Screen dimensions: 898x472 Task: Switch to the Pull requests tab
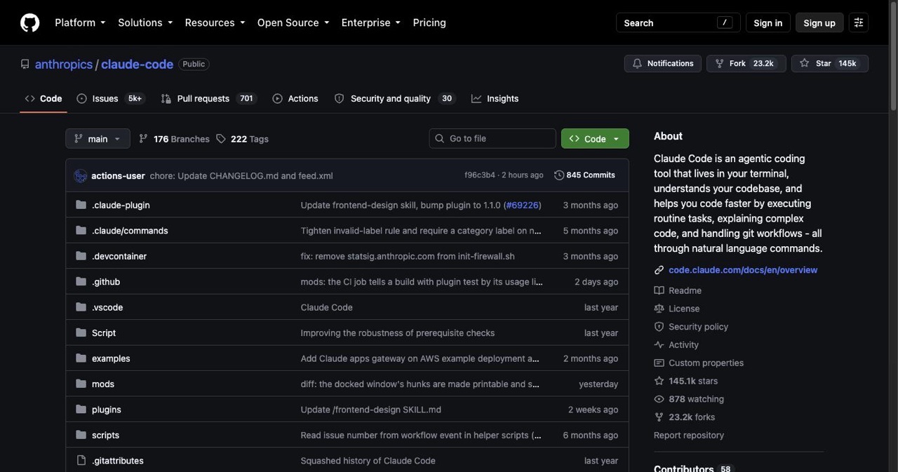point(209,99)
